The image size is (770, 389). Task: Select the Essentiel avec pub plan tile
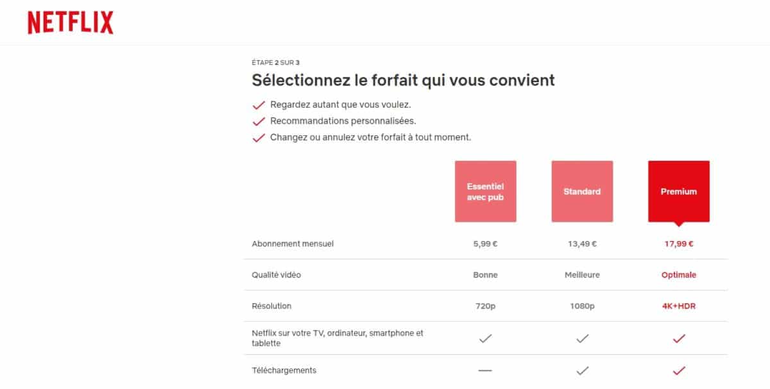[x=486, y=192]
